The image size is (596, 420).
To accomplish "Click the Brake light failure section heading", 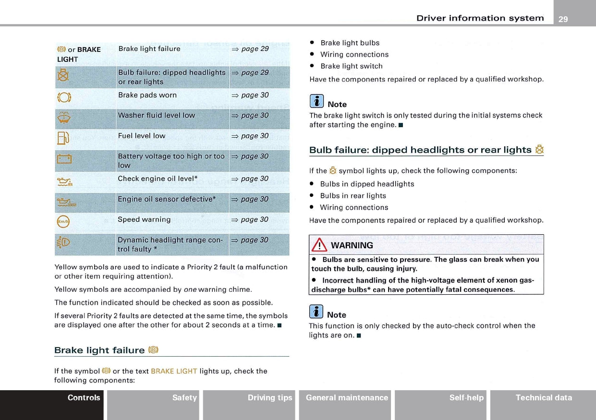I will coord(99,350).
